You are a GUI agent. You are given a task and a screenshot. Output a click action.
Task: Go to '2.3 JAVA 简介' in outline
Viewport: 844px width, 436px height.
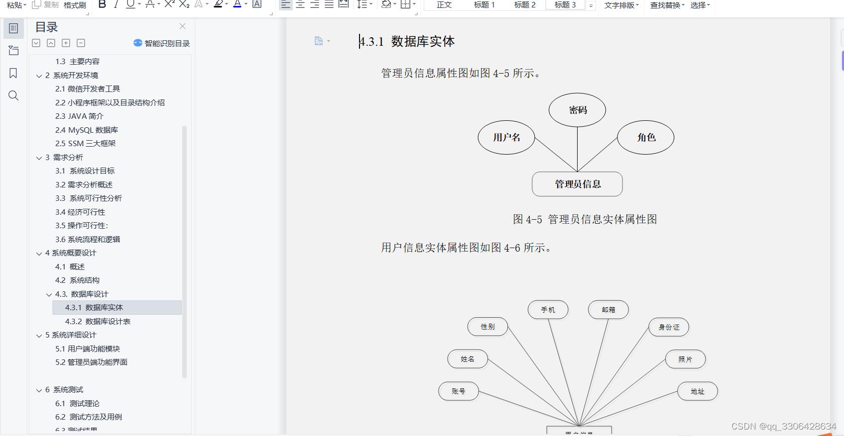(79, 116)
